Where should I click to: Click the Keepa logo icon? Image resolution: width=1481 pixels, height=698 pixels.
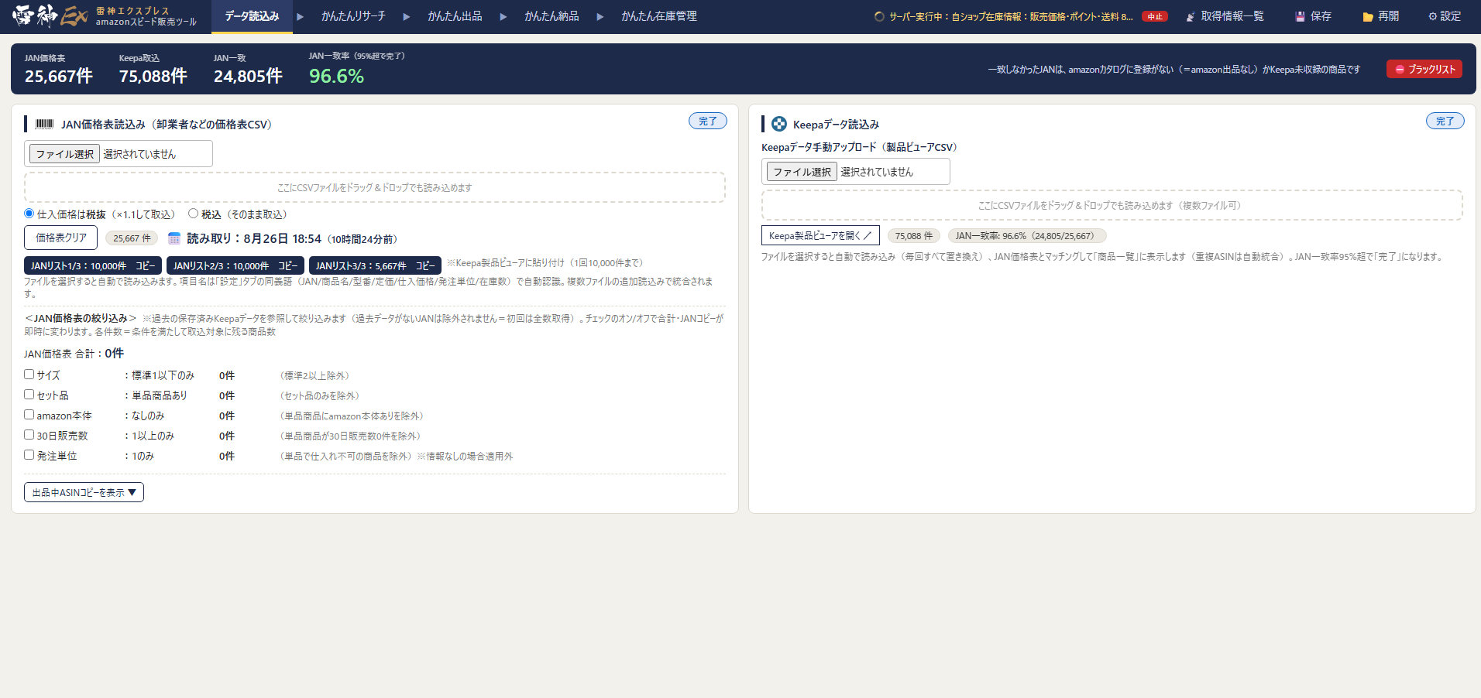click(779, 124)
